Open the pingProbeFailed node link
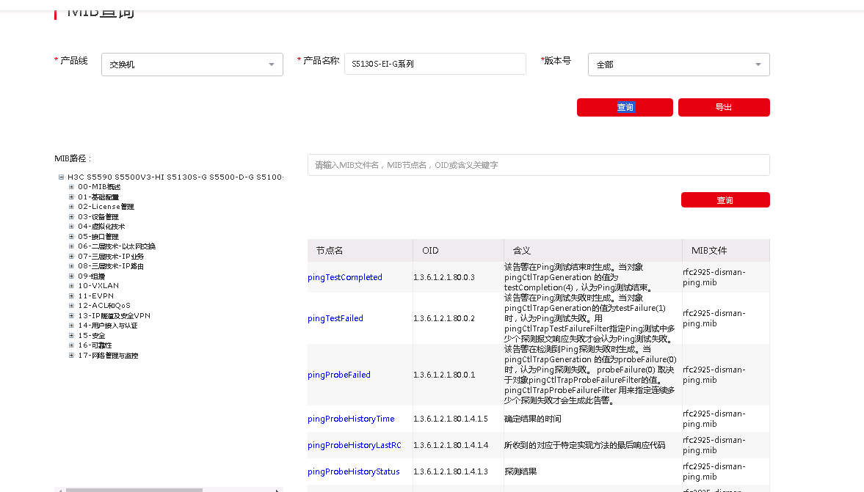The height and width of the screenshot is (492, 864). tap(339, 375)
